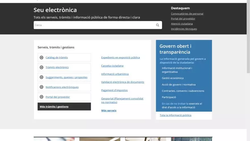Type in the Cerca search field

click(94, 25)
